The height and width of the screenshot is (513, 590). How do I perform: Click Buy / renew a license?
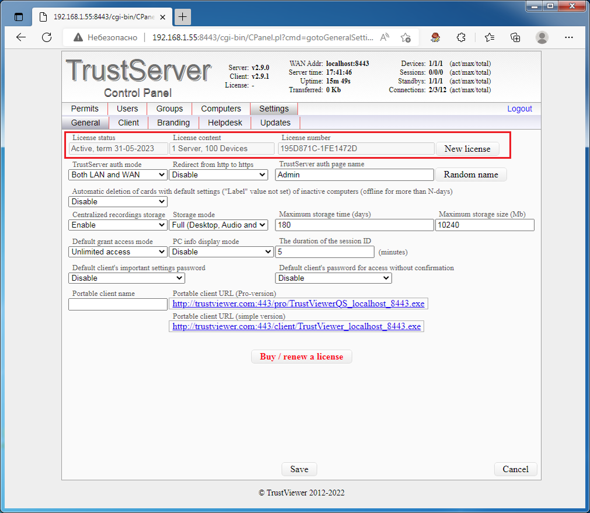pyautogui.click(x=301, y=357)
